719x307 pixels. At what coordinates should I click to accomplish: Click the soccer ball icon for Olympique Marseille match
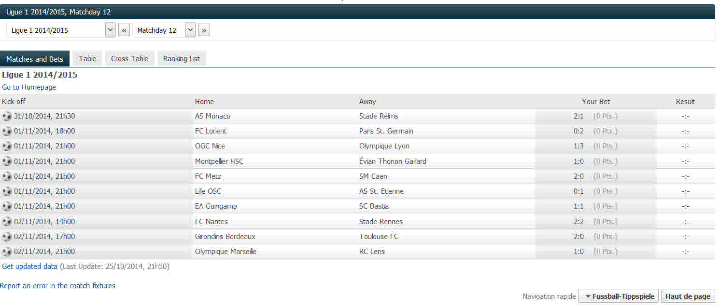7,252
